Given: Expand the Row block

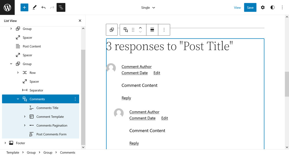Looking at the screenshot, I should (x=18, y=73).
